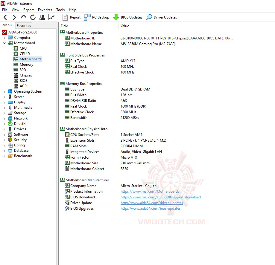This screenshot has height=265, width=275.
Task: Select the ACPI item in tree
Action: pyautogui.click(x=24, y=86)
